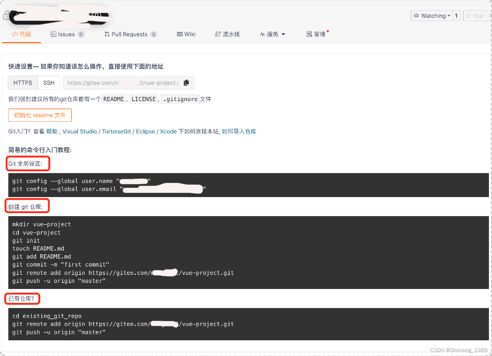Viewport: 492px width, 356px height.
Task: Open the 代码 tab
Action: 21,34
